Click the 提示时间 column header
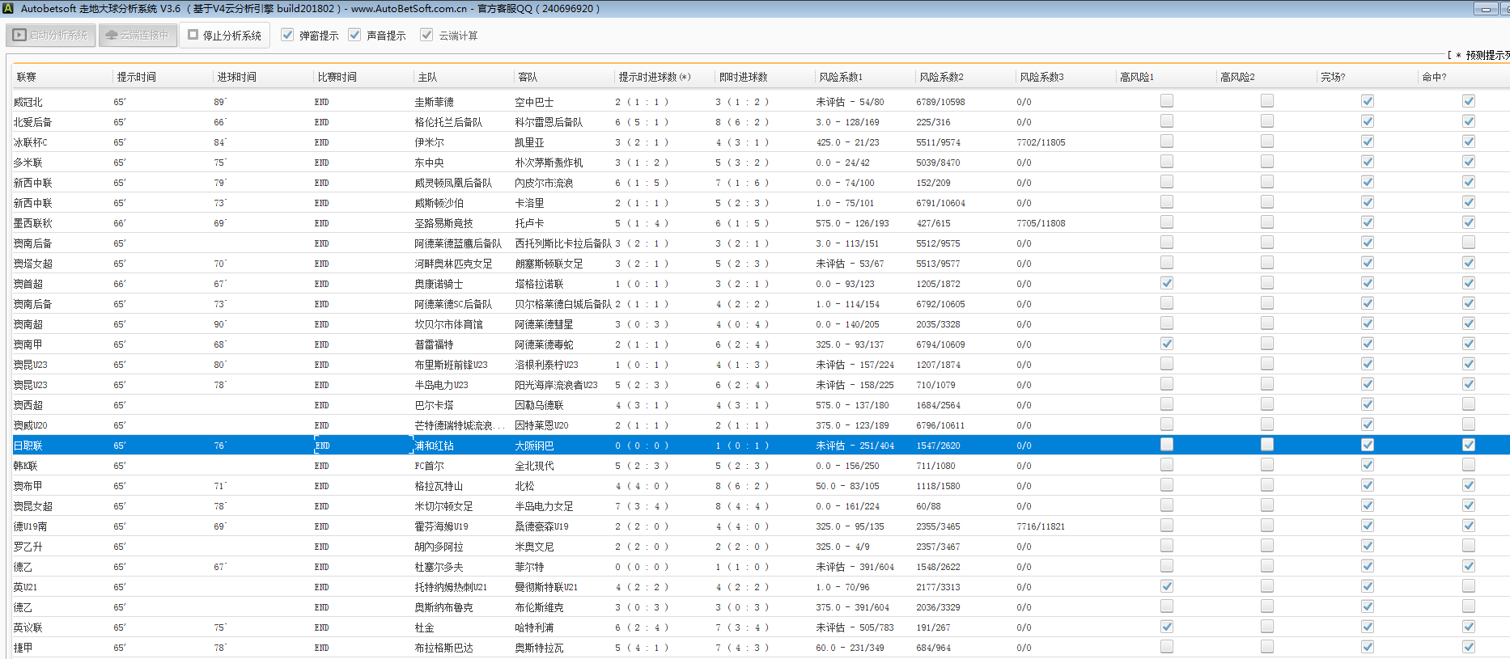1510x659 pixels. tap(136, 78)
